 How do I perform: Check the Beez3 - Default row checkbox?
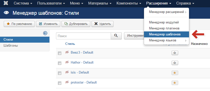(59, 53)
